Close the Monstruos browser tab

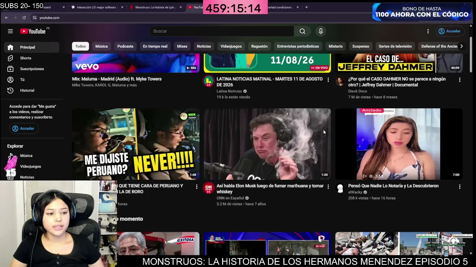point(181,7)
